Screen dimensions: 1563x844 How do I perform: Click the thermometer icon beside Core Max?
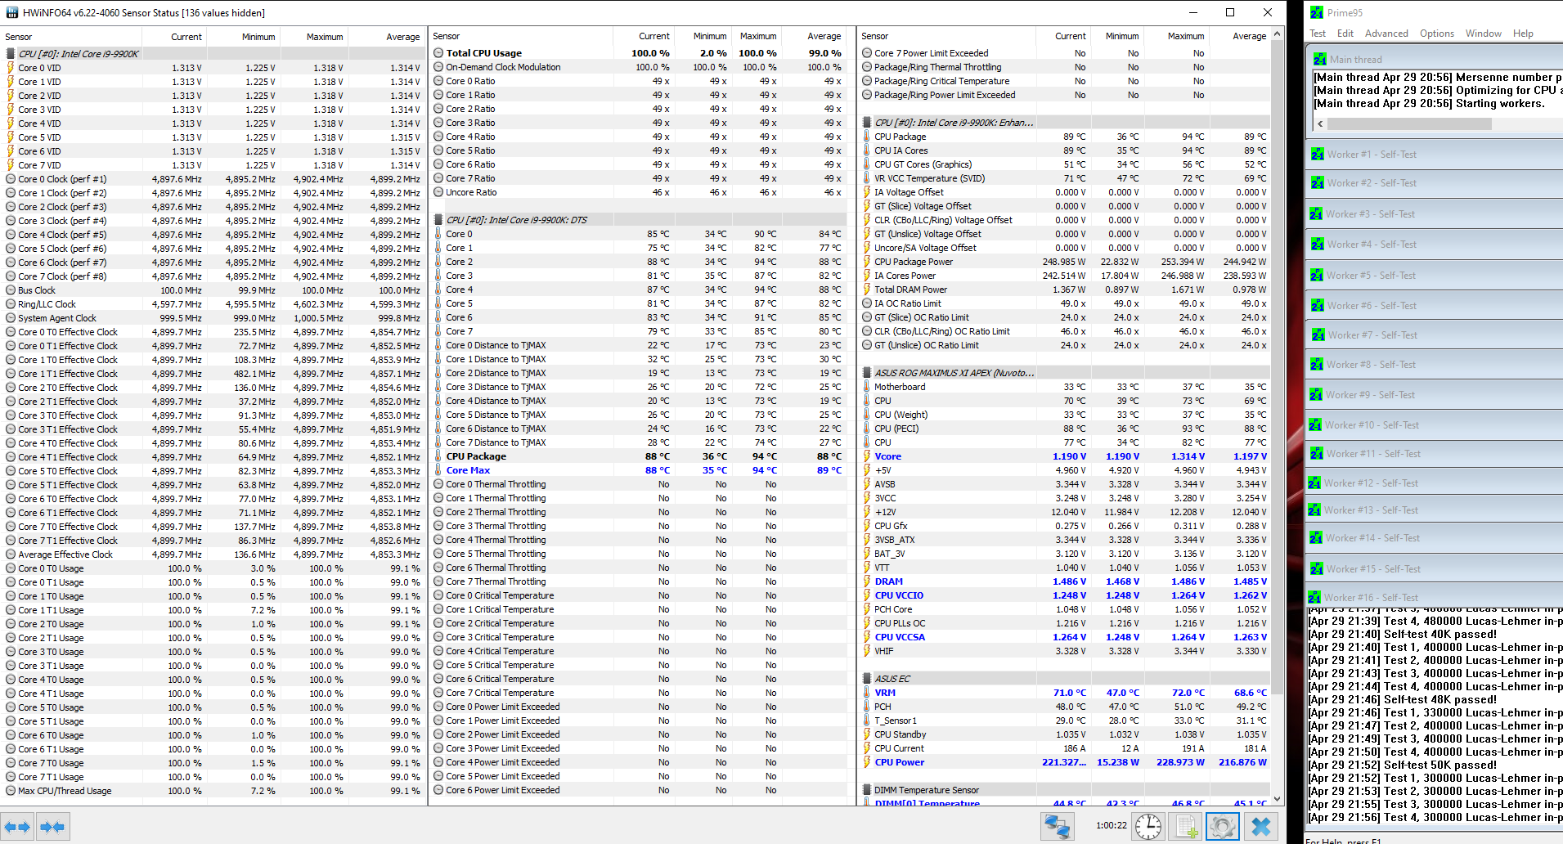click(438, 470)
